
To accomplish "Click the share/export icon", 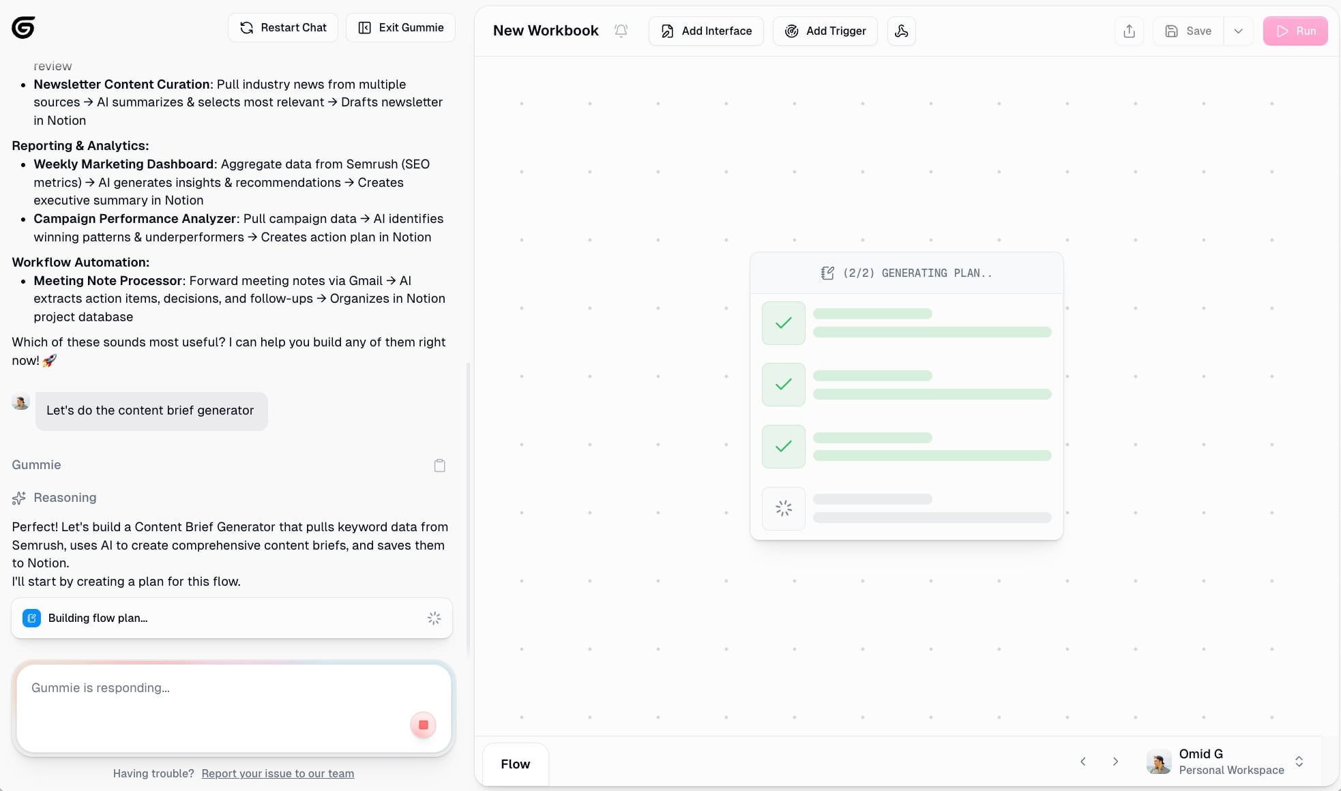I will (1129, 31).
